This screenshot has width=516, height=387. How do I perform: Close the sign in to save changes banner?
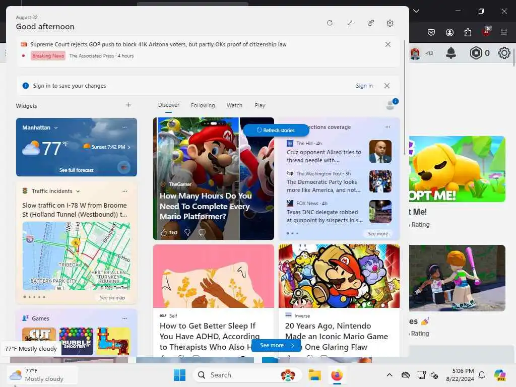[387, 86]
